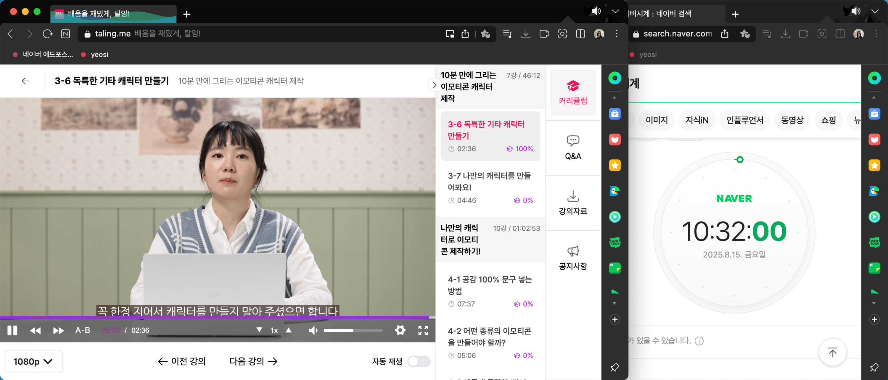Mute the video player speaker icon
888x380 pixels.
(313, 330)
